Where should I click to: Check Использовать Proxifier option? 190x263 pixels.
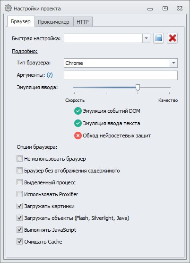tap(19, 194)
